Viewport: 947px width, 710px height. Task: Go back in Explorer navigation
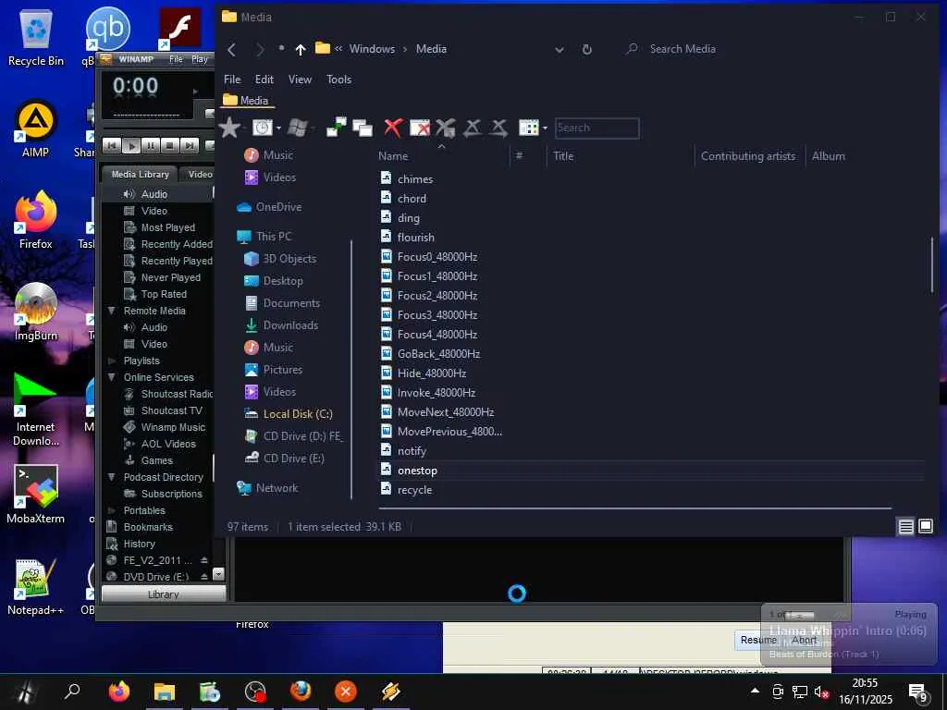tap(231, 50)
